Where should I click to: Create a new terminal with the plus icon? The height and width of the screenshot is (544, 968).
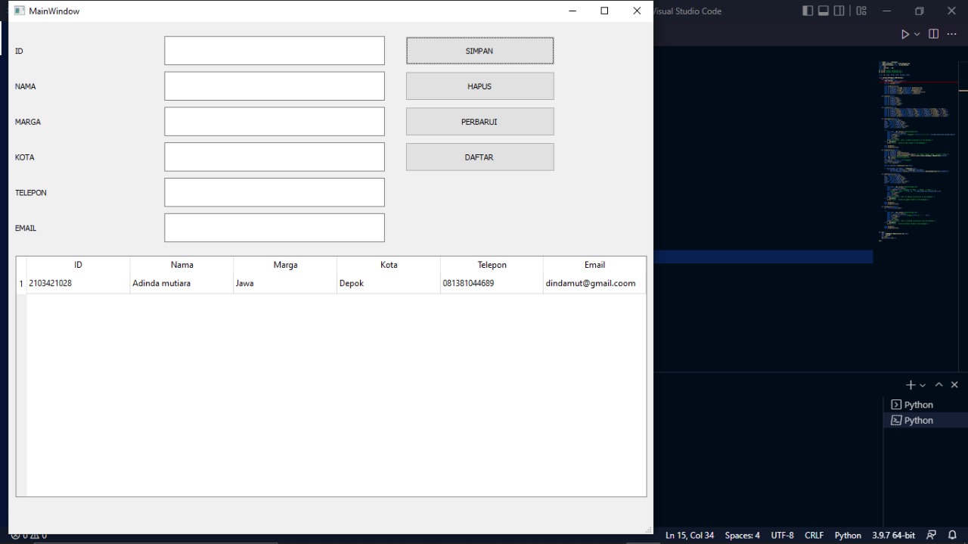pos(910,384)
